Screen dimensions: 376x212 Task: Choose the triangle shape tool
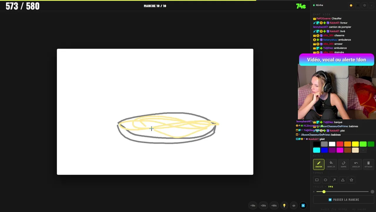[343, 180]
